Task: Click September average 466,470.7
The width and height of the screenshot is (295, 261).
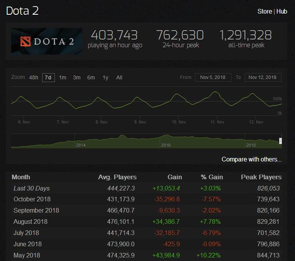Action: coord(121,210)
